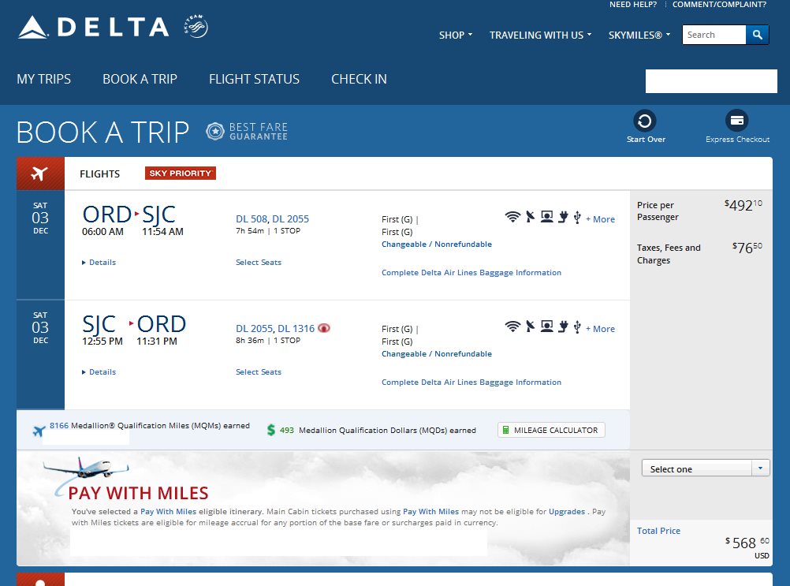
Task: Open the Select one dropdown
Action: click(706, 468)
